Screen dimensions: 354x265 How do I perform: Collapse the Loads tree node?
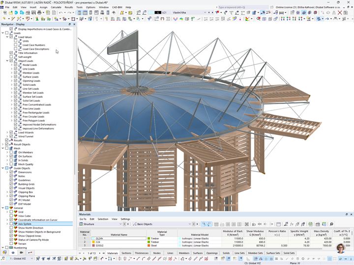(x=3, y=33)
